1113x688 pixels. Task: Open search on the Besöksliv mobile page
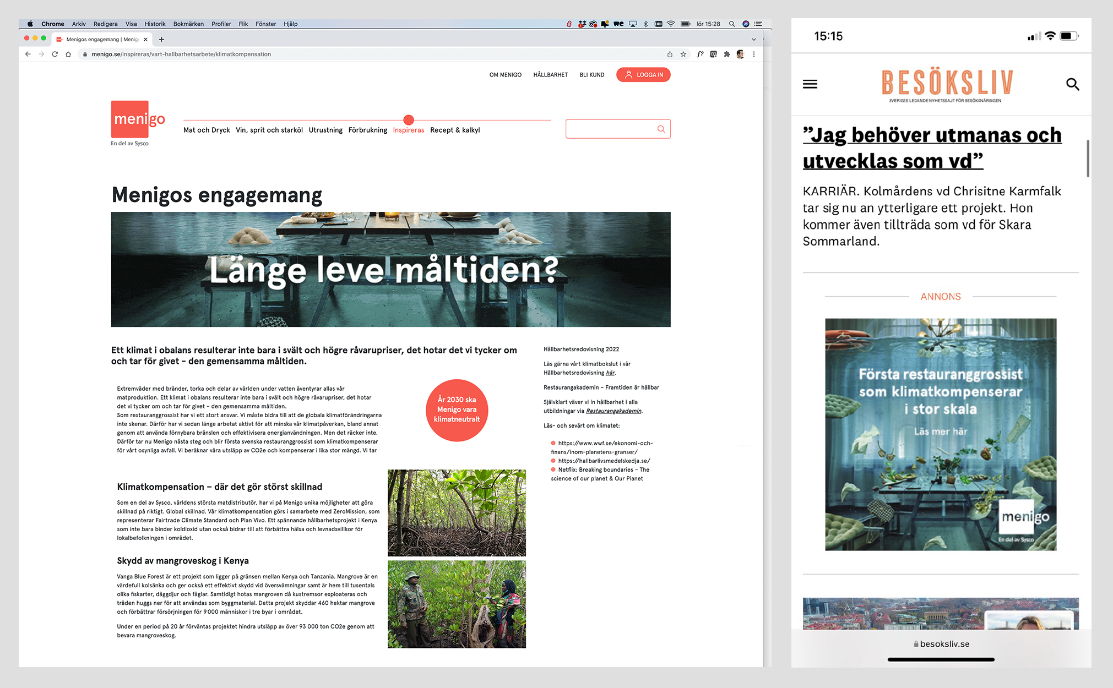coord(1072,84)
